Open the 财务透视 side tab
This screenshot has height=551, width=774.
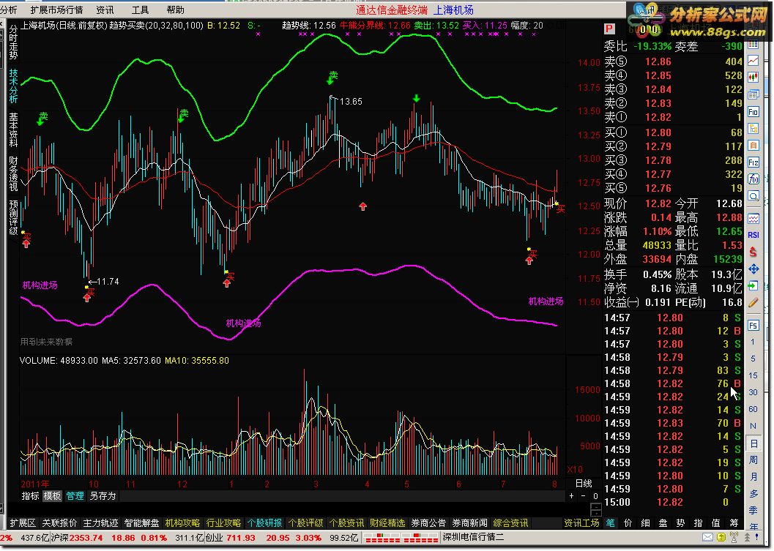point(13,173)
